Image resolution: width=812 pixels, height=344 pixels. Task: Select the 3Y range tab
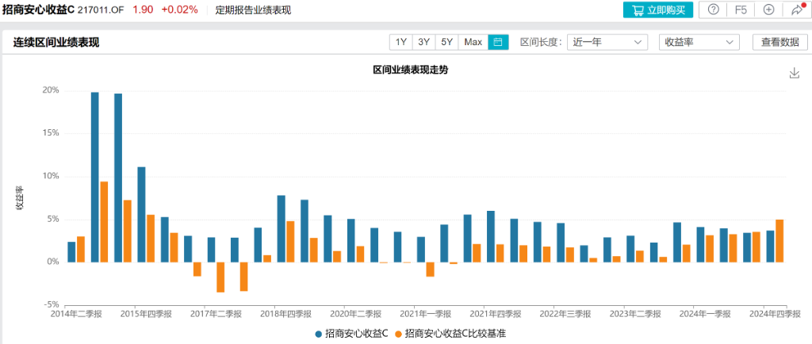pos(423,43)
